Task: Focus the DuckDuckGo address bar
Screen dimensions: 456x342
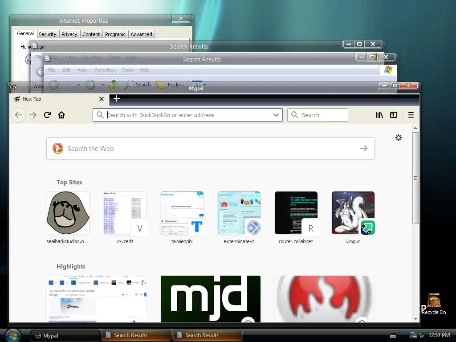Action: [187, 115]
